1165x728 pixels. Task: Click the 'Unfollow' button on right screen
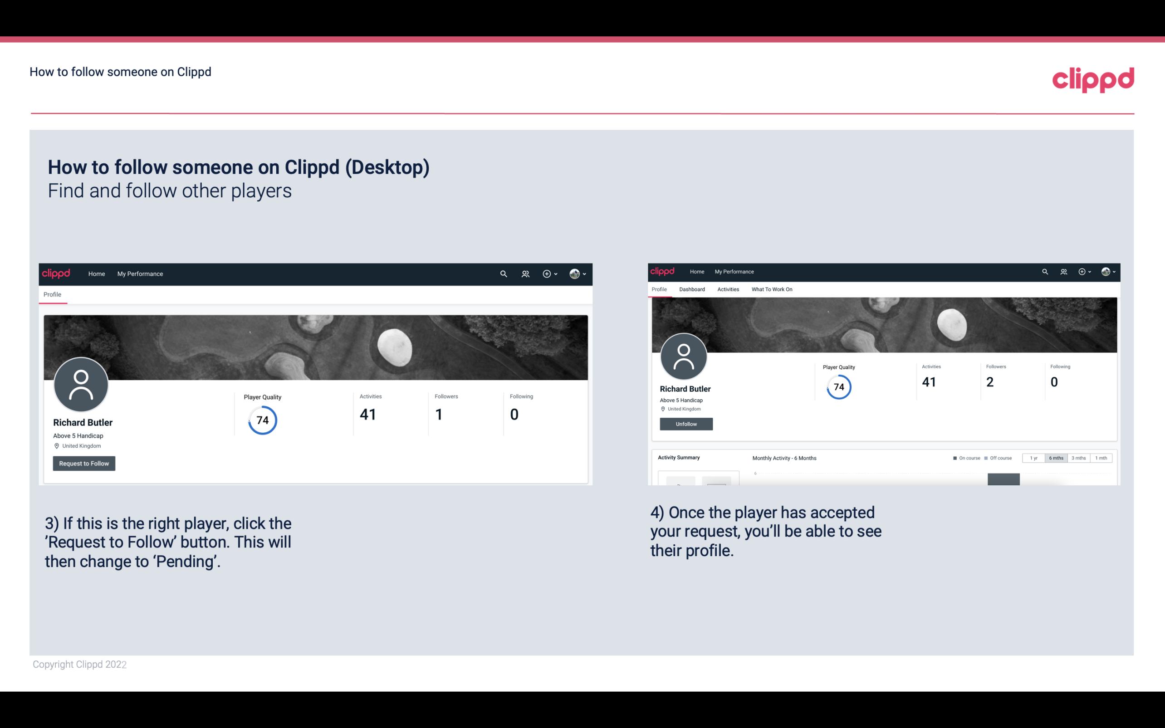(x=685, y=424)
